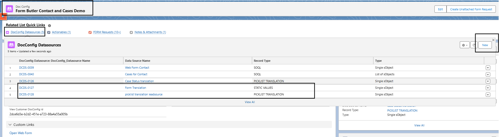Sort by Record Type column header
This screenshot has width=499, height=137.
pyautogui.click(x=262, y=61)
